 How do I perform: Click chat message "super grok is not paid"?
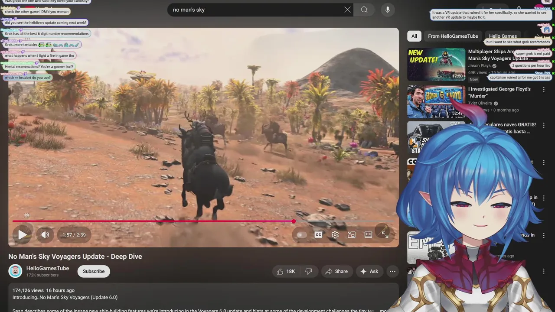point(532,54)
